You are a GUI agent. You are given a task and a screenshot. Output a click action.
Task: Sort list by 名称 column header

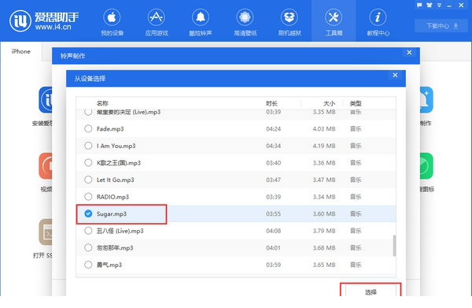[102, 103]
